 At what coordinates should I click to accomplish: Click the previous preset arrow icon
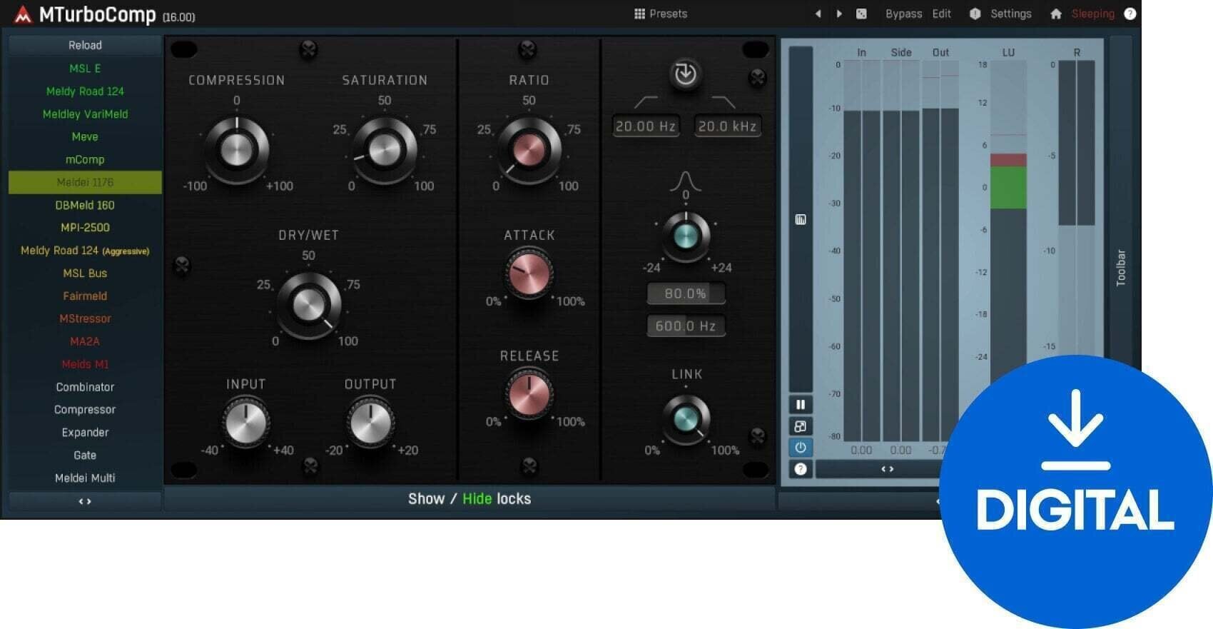pos(818,14)
